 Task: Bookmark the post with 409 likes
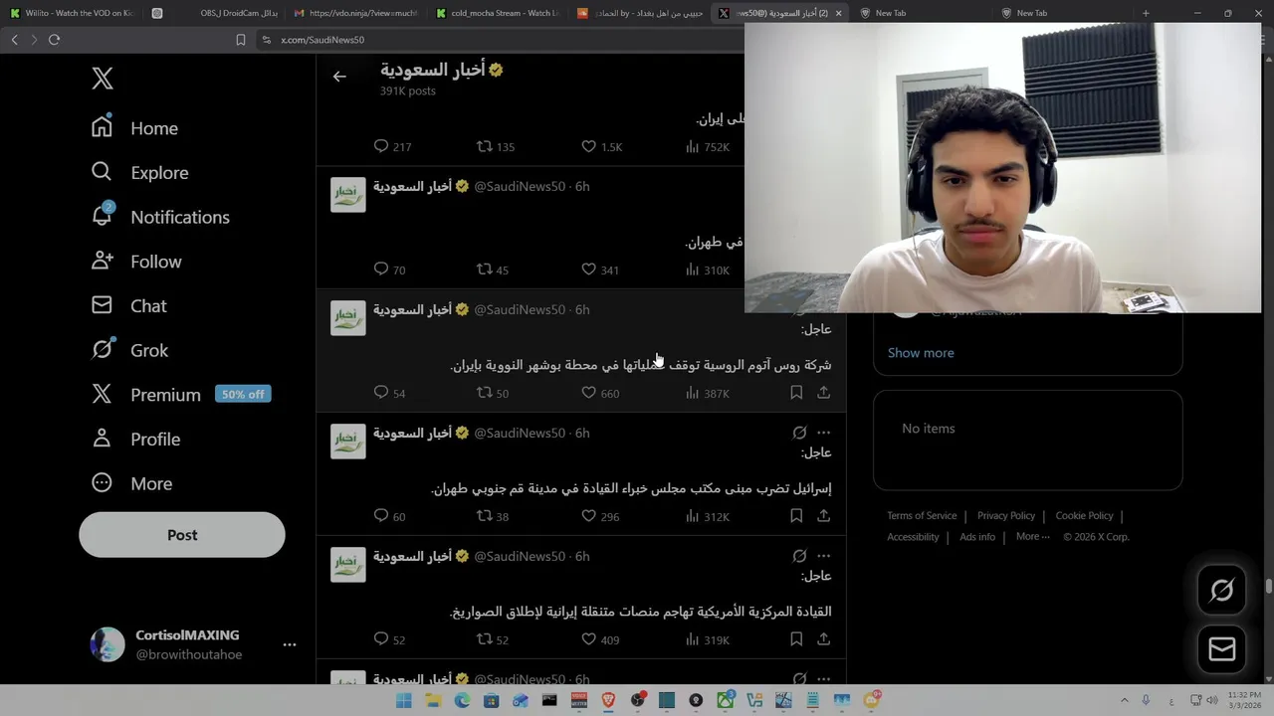coord(796,639)
